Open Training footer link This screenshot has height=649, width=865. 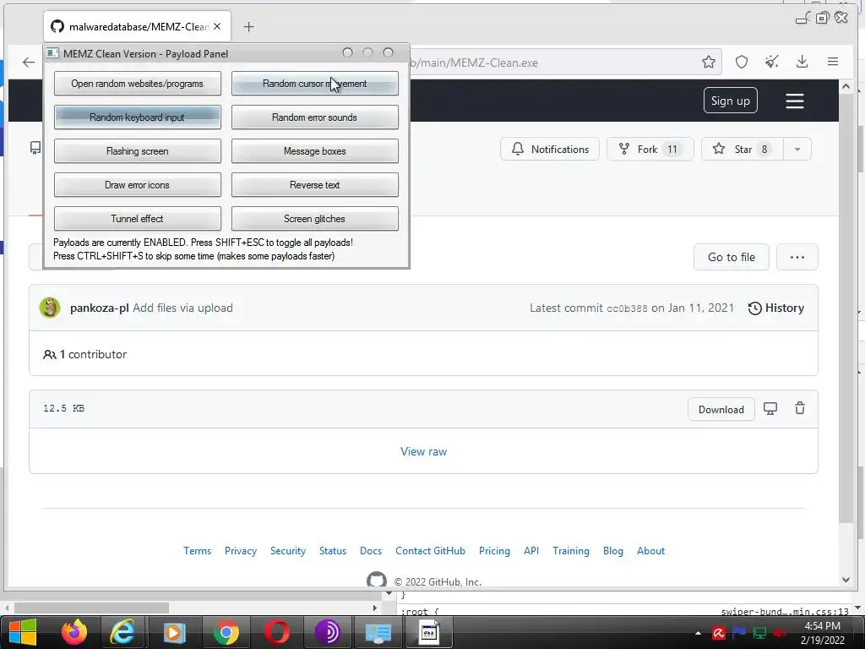(x=571, y=551)
